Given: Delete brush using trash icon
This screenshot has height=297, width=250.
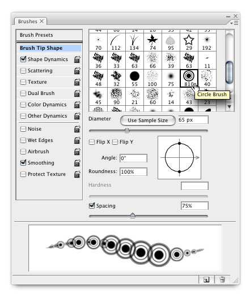Looking at the screenshot, I should [222, 279].
